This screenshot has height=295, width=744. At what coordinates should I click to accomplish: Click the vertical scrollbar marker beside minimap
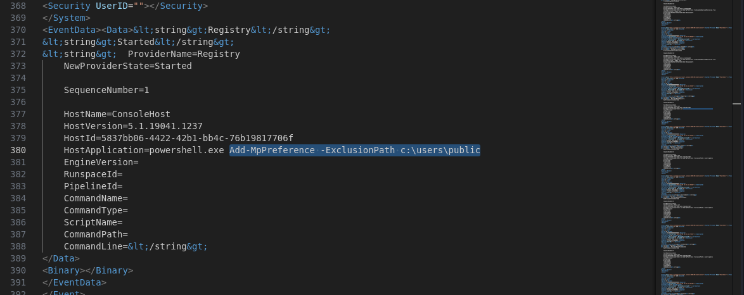pos(736,103)
